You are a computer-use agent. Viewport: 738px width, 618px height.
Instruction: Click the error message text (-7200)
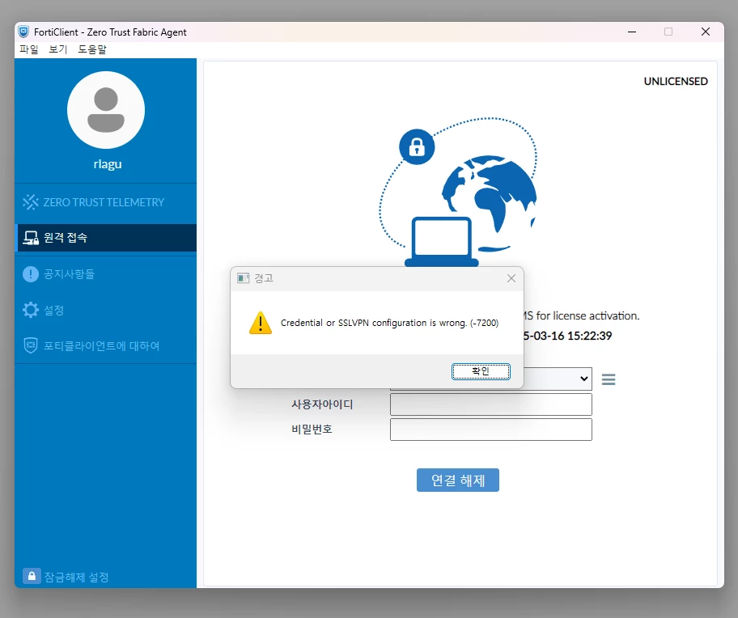389,323
